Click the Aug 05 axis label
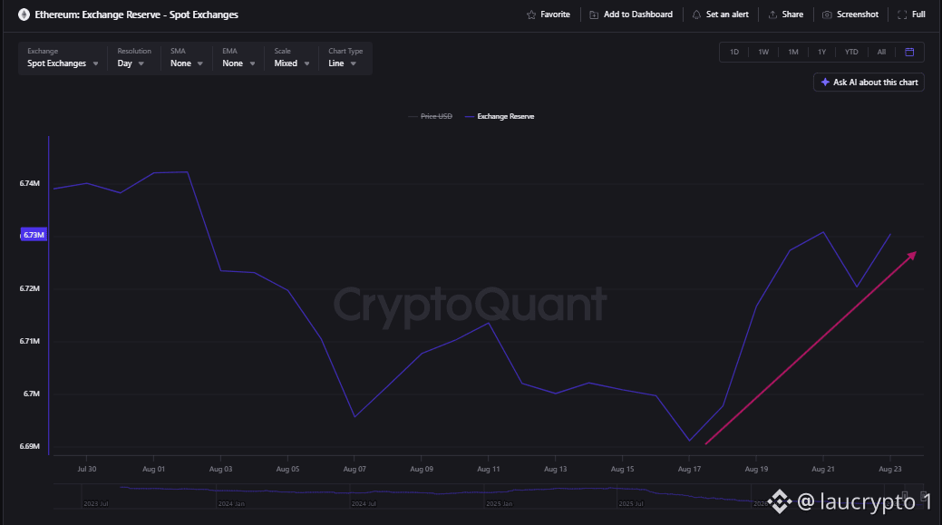 pyautogui.click(x=287, y=469)
